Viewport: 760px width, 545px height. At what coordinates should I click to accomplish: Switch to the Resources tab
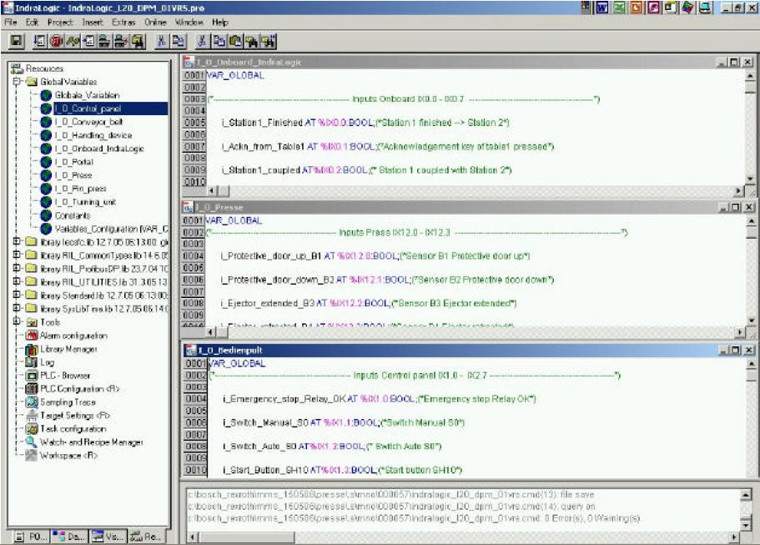146,537
